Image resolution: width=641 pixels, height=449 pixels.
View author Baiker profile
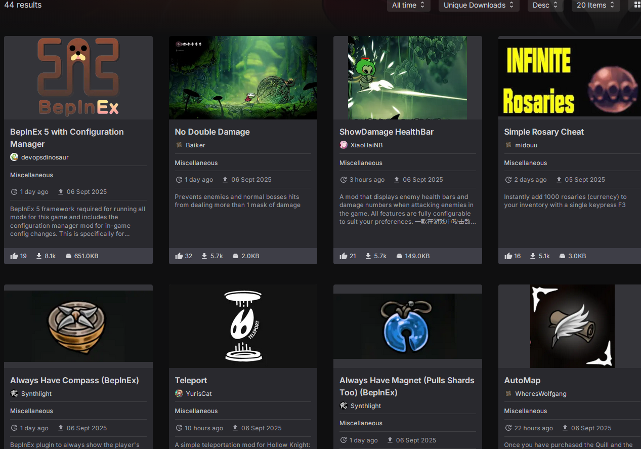(x=195, y=145)
